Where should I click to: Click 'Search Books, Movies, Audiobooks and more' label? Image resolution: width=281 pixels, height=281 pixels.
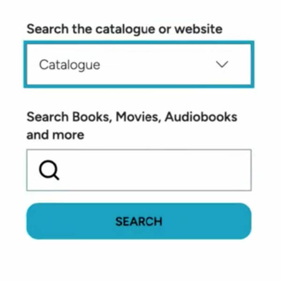[132, 126]
